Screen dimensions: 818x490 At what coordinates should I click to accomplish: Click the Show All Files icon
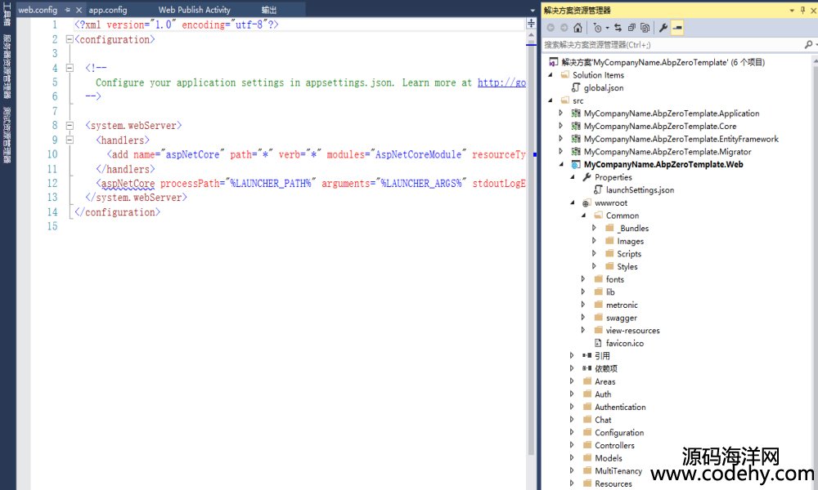[x=645, y=28]
